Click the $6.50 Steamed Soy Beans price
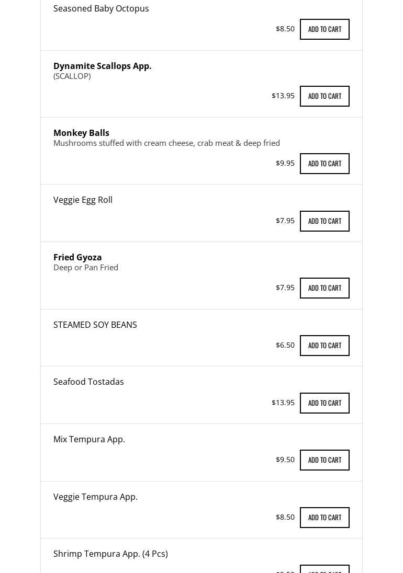 point(285,345)
